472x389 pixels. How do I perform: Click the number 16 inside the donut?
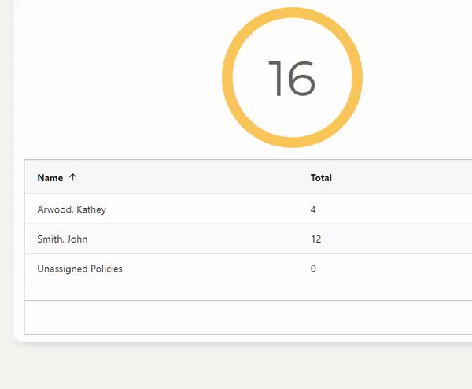point(292,79)
